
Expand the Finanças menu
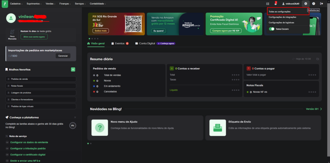(66, 4)
